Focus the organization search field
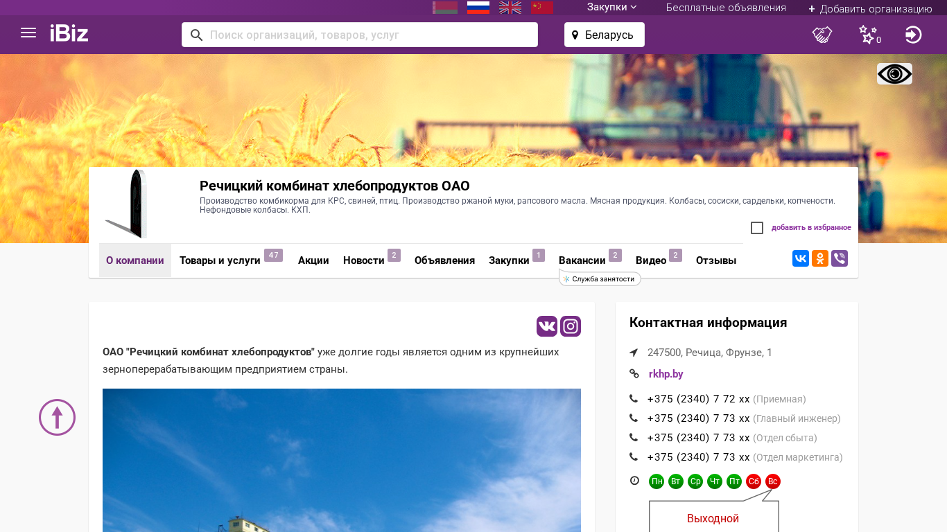The width and height of the screenshot is (947, 532). pos(360,35)
